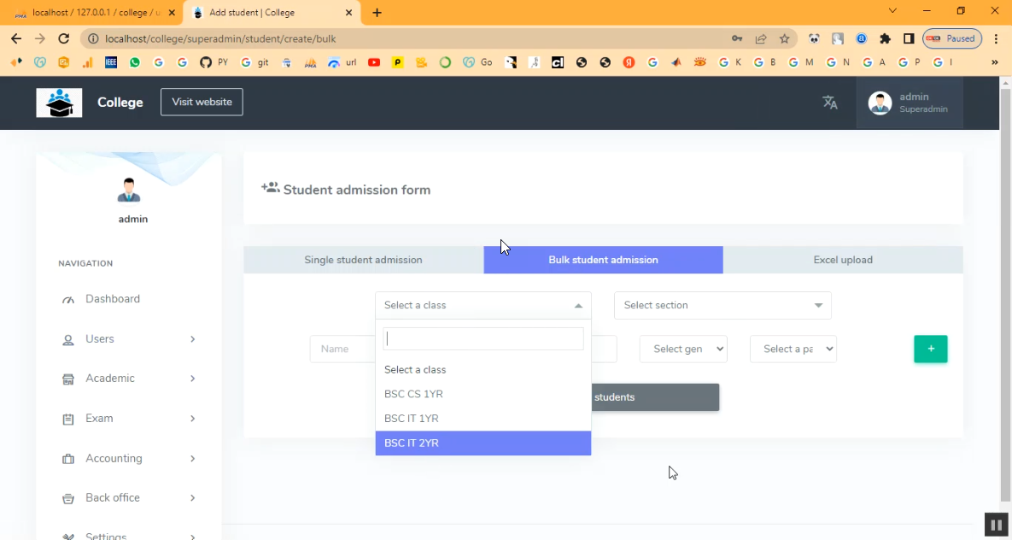Screen dimensions: 1012x540
Task: Show more bookmarks via double chevron
Action: pos(995,62)
